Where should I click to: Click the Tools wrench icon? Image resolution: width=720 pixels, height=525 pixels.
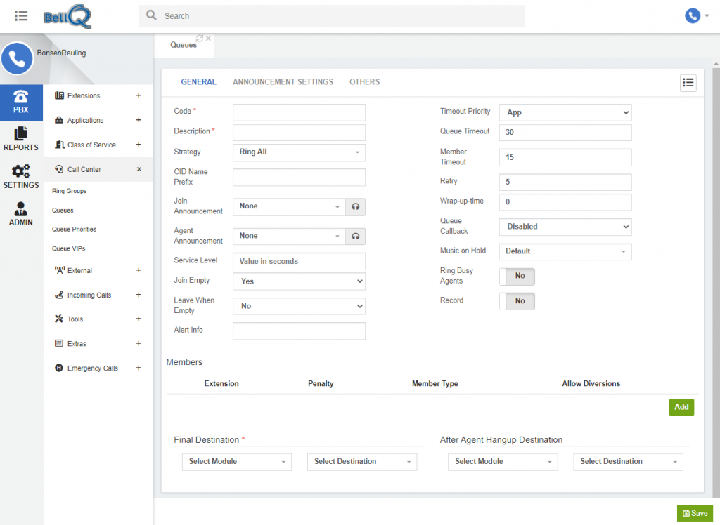(59, 319)
